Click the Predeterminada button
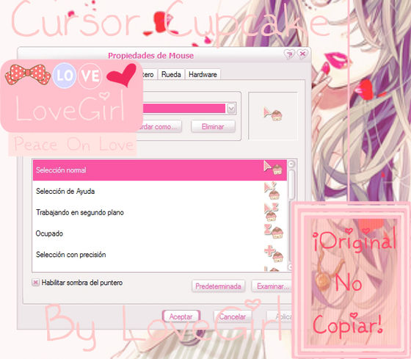The width and height of the screenshot is (411, 359). (218, 286)
